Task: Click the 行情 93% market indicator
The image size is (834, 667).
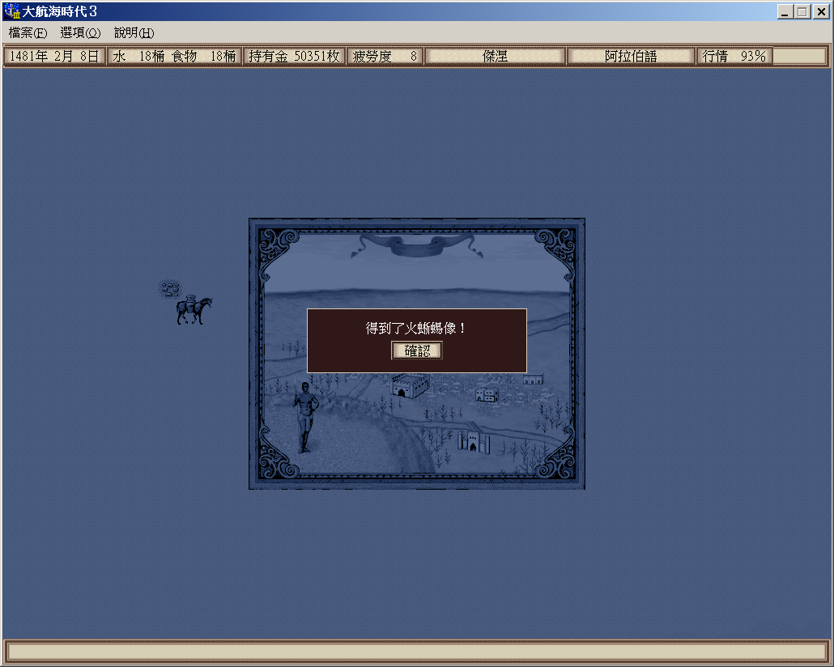Action: [734, 57]
